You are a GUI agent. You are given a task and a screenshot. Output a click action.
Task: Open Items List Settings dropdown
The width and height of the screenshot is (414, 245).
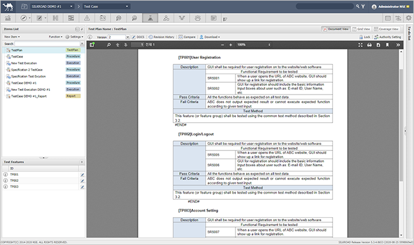click(x=74, y=37)
